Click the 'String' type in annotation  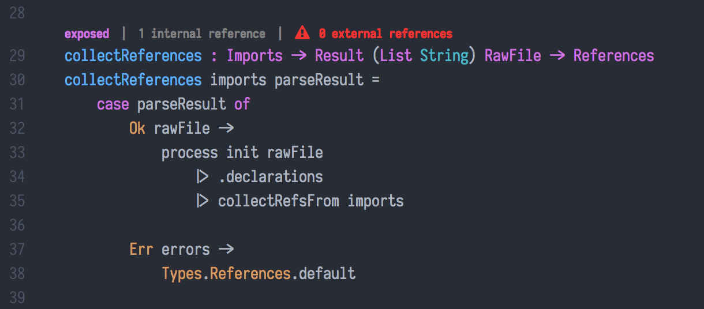[x=444, y=56]
